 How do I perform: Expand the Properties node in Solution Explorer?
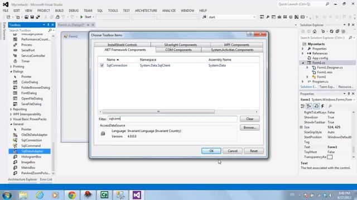[x=303, y=49]
